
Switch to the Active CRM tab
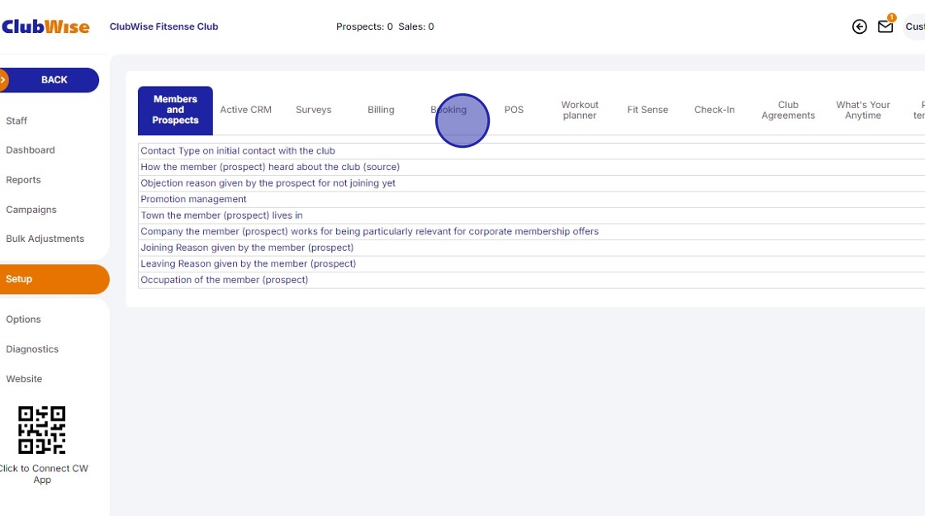tap(246, 110)
